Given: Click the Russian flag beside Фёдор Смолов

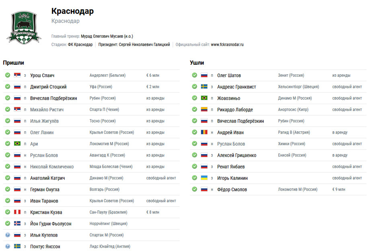Looking at the screenshot, I should click(204, 189).
